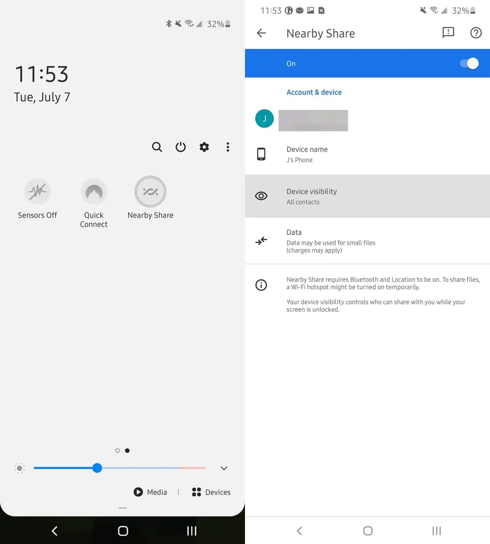
Task: Toggle Device visibility eye setting
Action: click(261, 195)
